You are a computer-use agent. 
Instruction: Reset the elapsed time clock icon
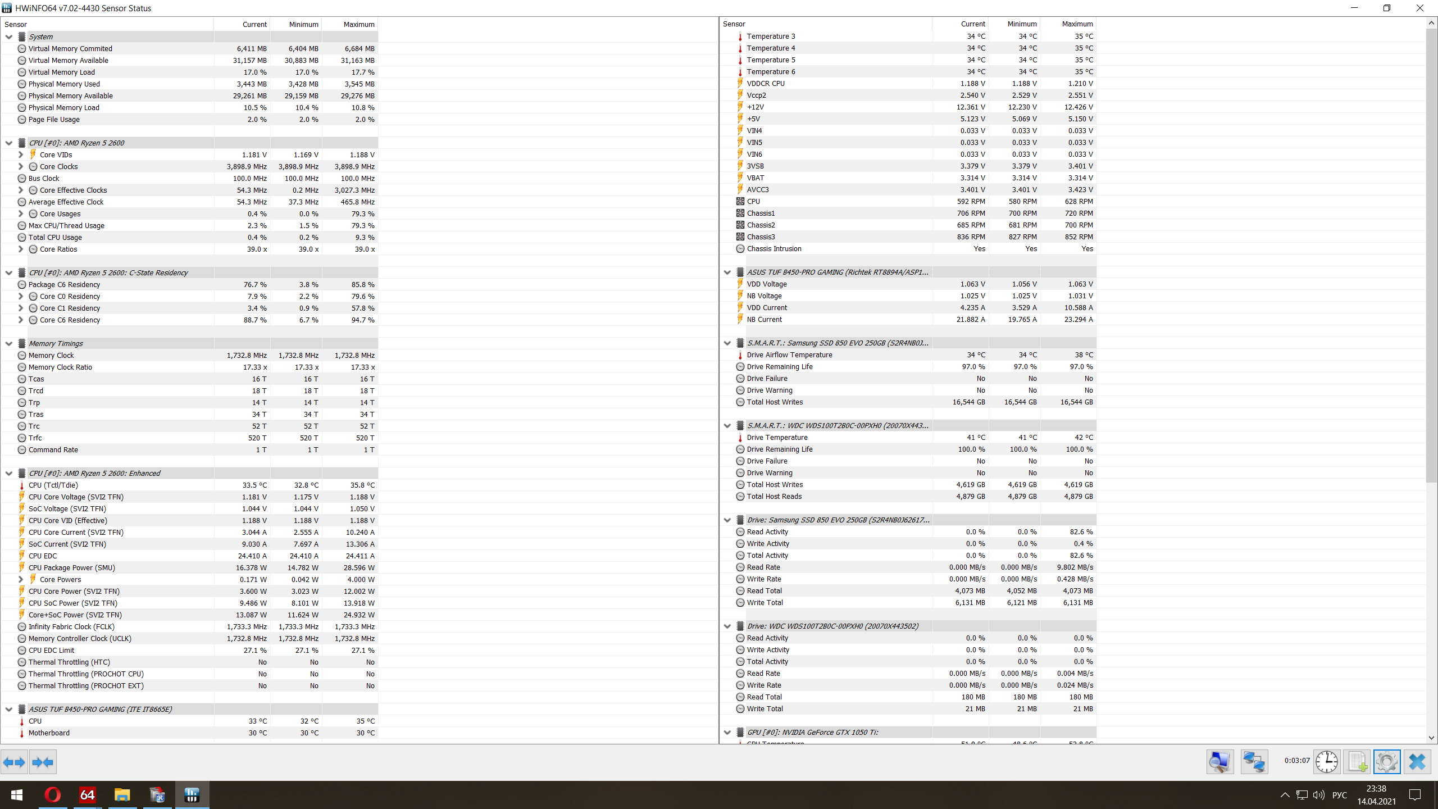click(1327, 762)
